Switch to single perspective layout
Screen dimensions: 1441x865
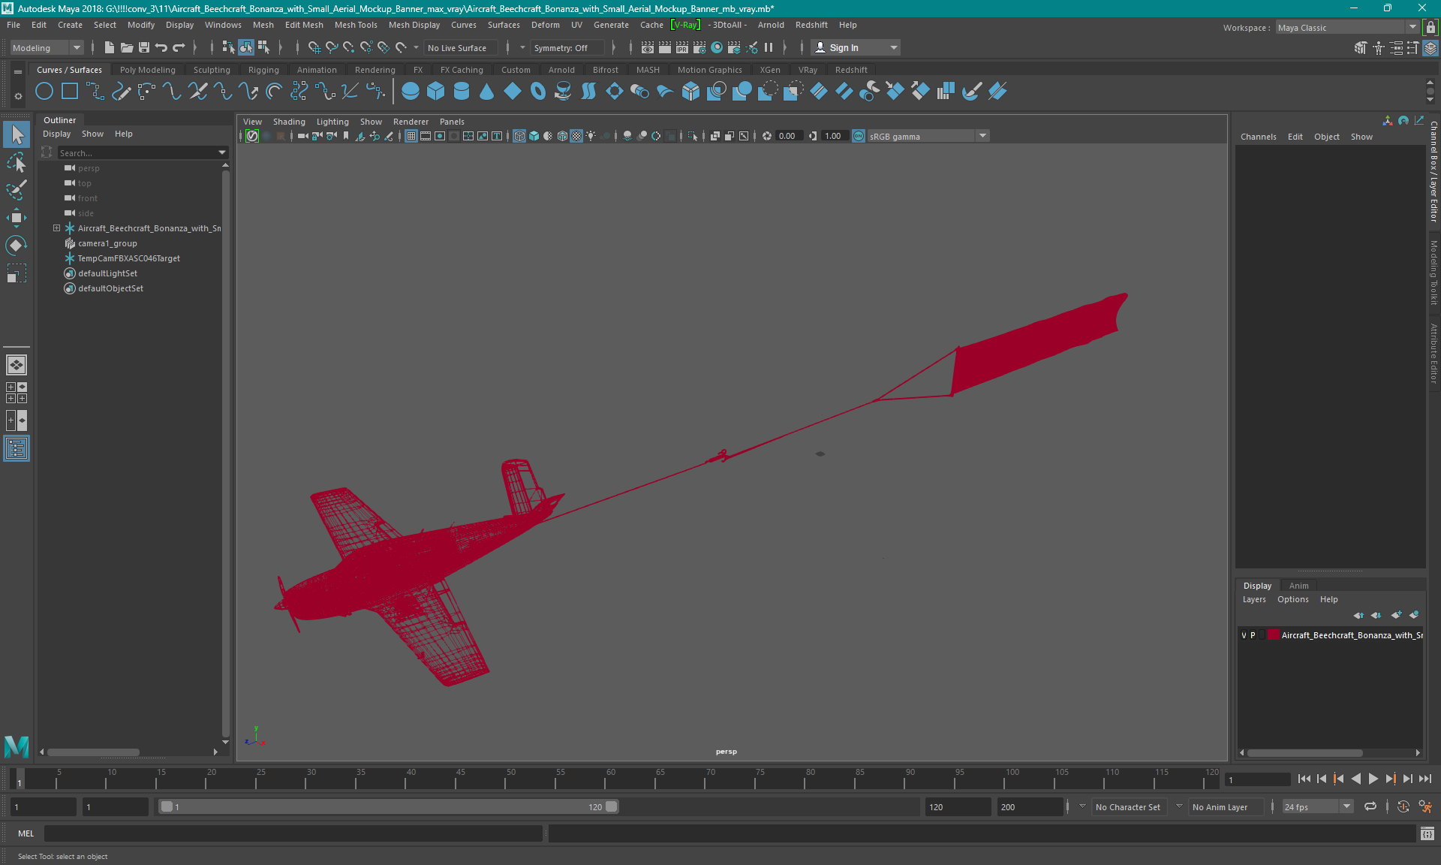point(17,365)
